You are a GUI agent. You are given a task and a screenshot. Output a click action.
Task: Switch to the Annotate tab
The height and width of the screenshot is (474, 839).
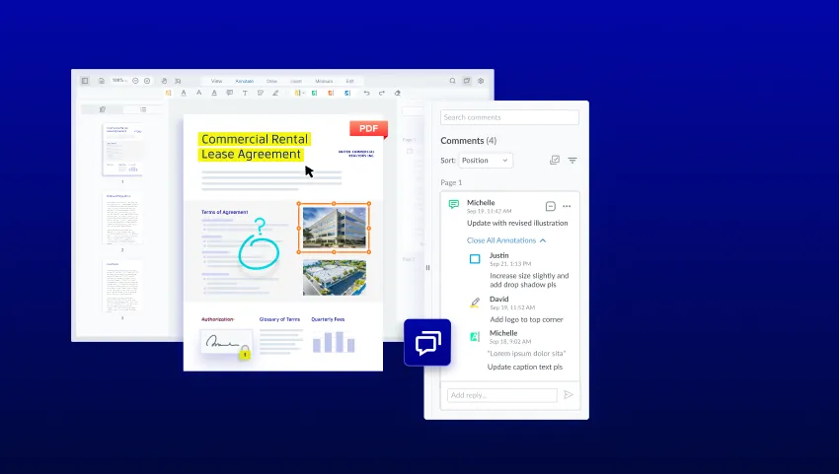tap(245, 81)
